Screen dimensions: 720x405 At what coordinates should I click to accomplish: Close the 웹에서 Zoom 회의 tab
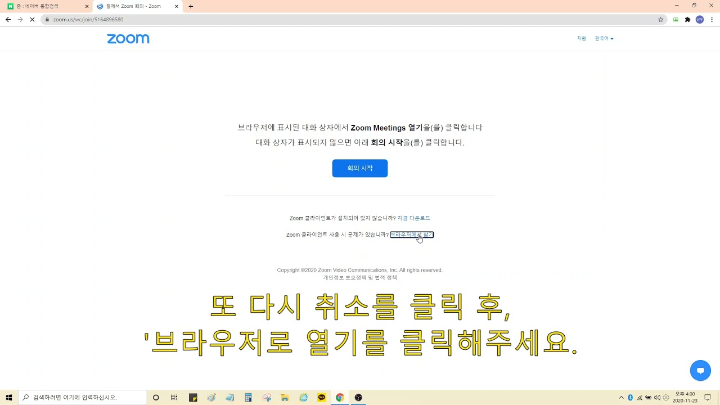[177, 6]
